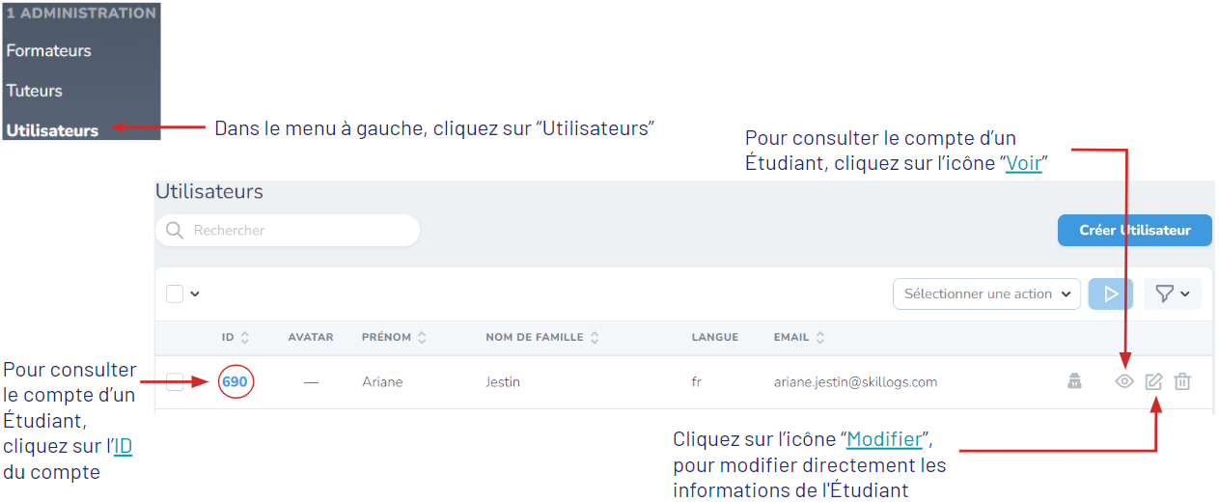This screenshot has height=502, width=1219.
Task: Click the LANGUE column header
Action: point(715,338)
